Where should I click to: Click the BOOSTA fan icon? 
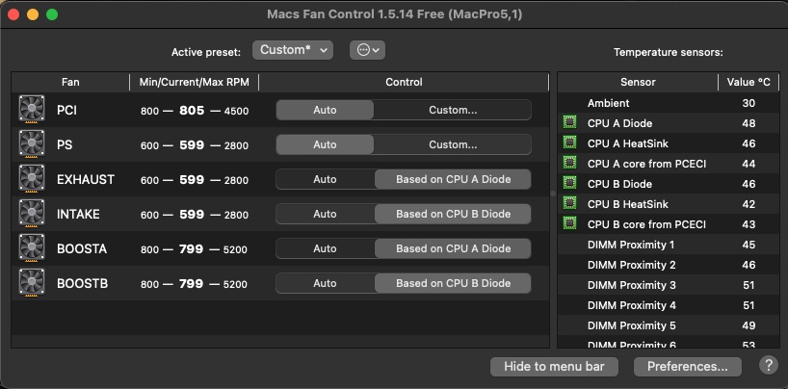tap(32, 247)
